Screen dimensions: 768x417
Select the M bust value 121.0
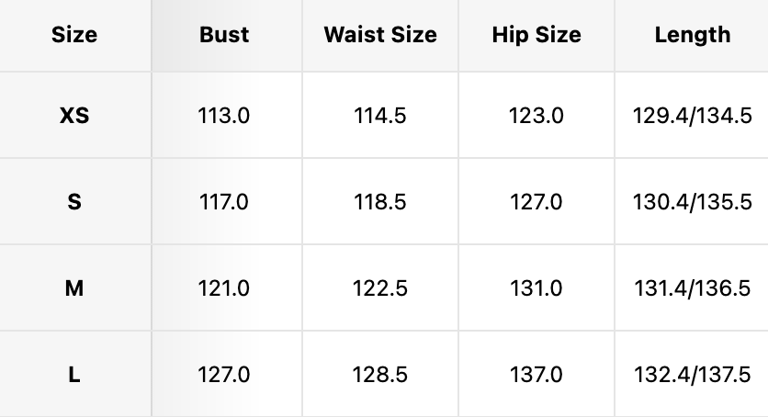coord(224,288)
